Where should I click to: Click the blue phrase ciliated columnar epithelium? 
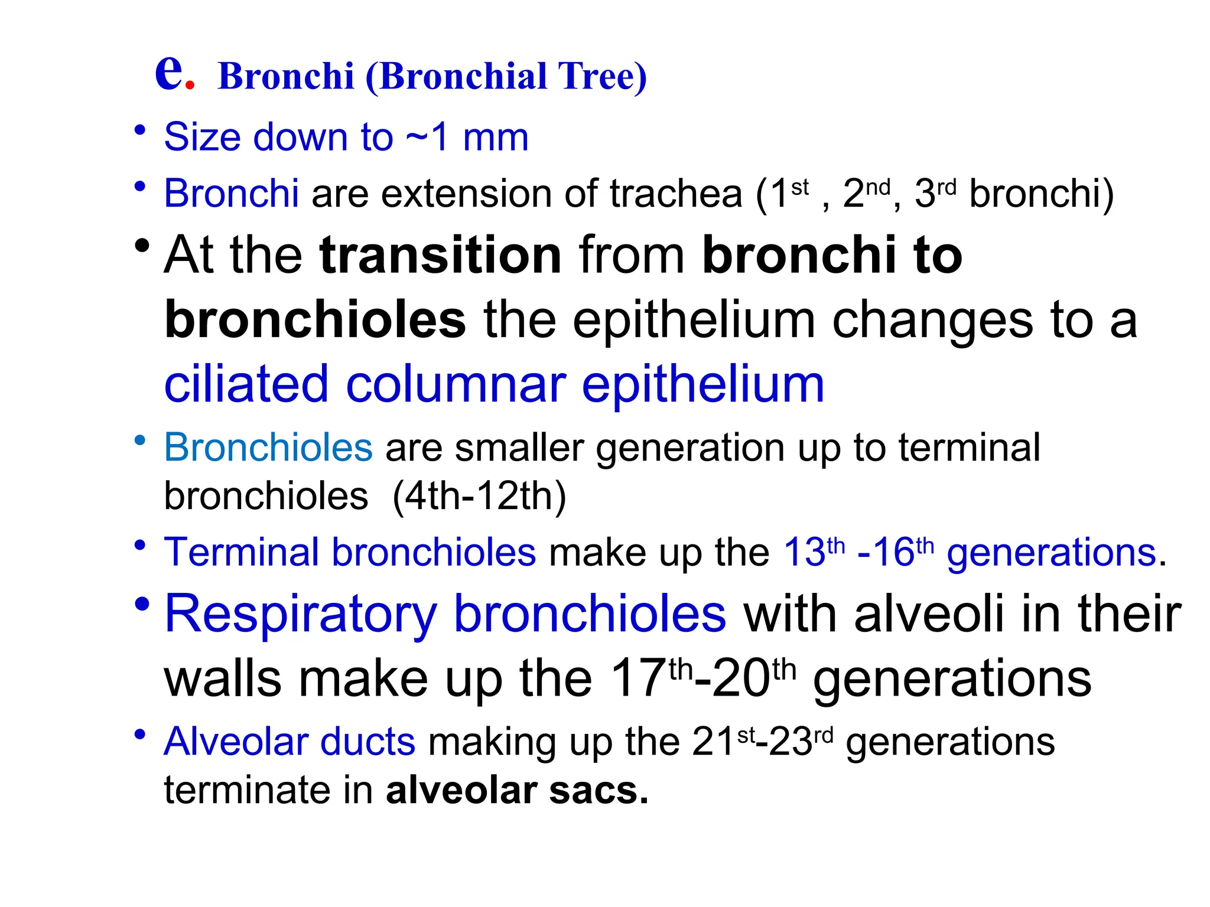tap(494, 386)
